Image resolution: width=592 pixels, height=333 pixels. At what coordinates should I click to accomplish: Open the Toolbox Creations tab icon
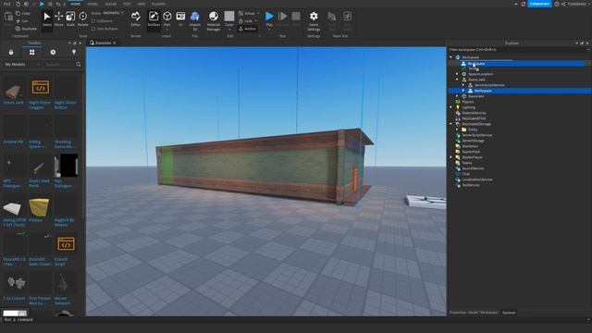(x=74, y=52)
